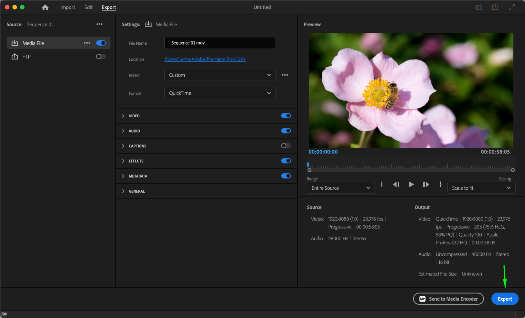Set the Out point marker icon
This screenshot has width=525, height=318.
pyautogui.click(x=440, y=184)
